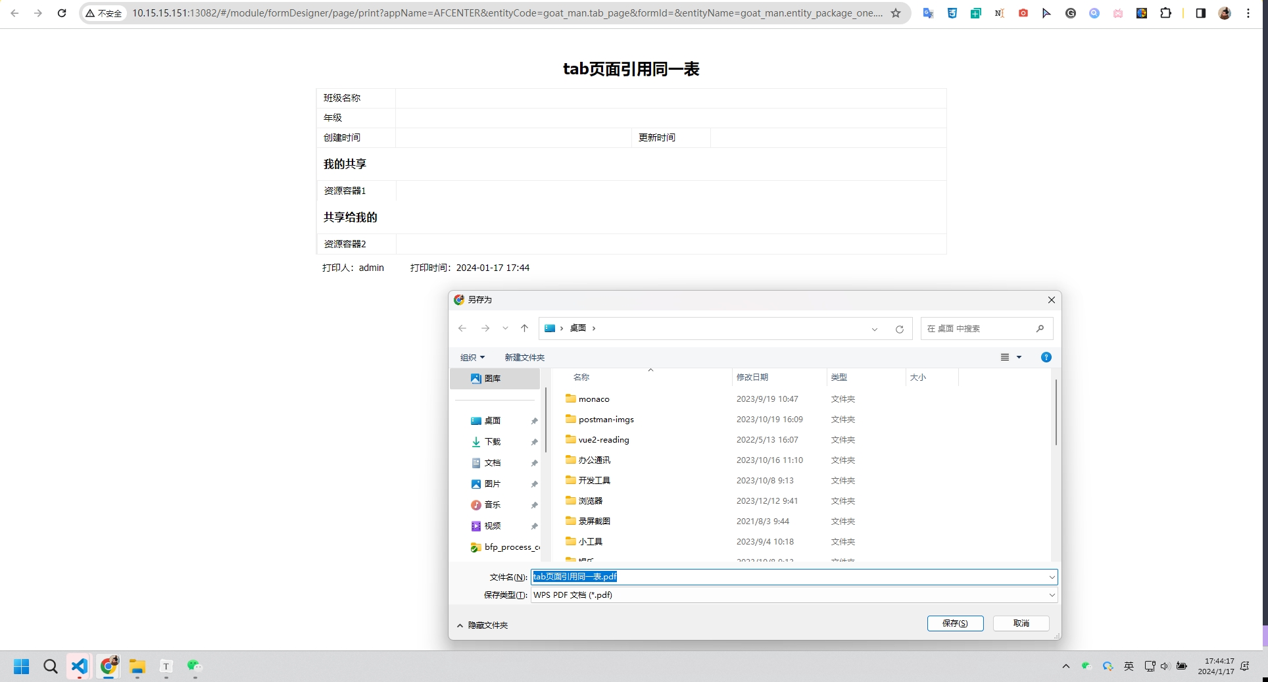This screenshot has height=682, width=1268.
Task: Open the 组织 menu
Action: 472,357
